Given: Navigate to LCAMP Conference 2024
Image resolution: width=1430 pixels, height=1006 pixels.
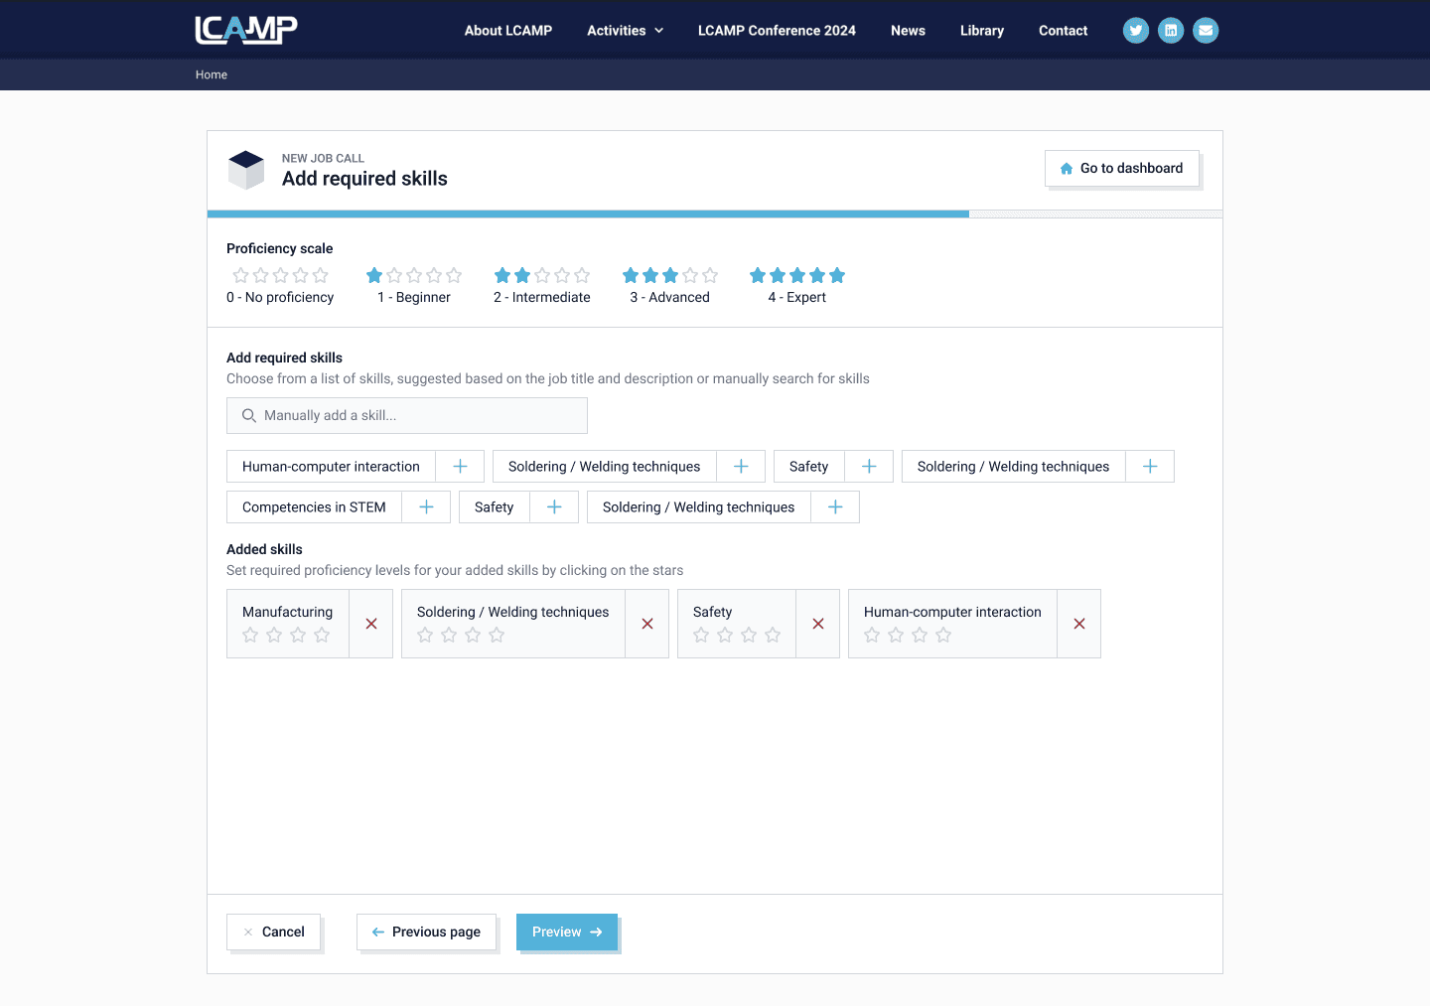Looking at the screenshot, I should (x=777, y=31).
